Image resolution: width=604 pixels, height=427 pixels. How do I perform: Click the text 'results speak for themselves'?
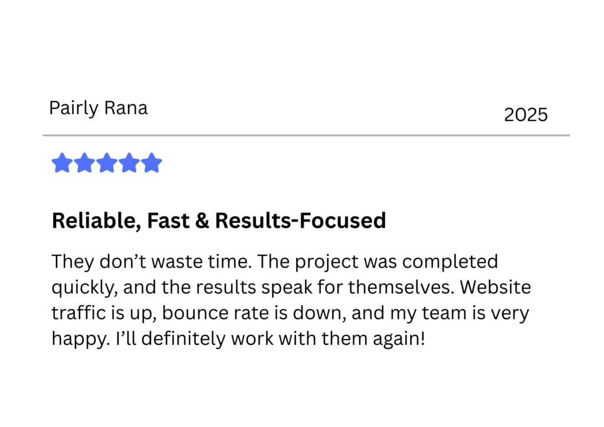click(325, 288)
